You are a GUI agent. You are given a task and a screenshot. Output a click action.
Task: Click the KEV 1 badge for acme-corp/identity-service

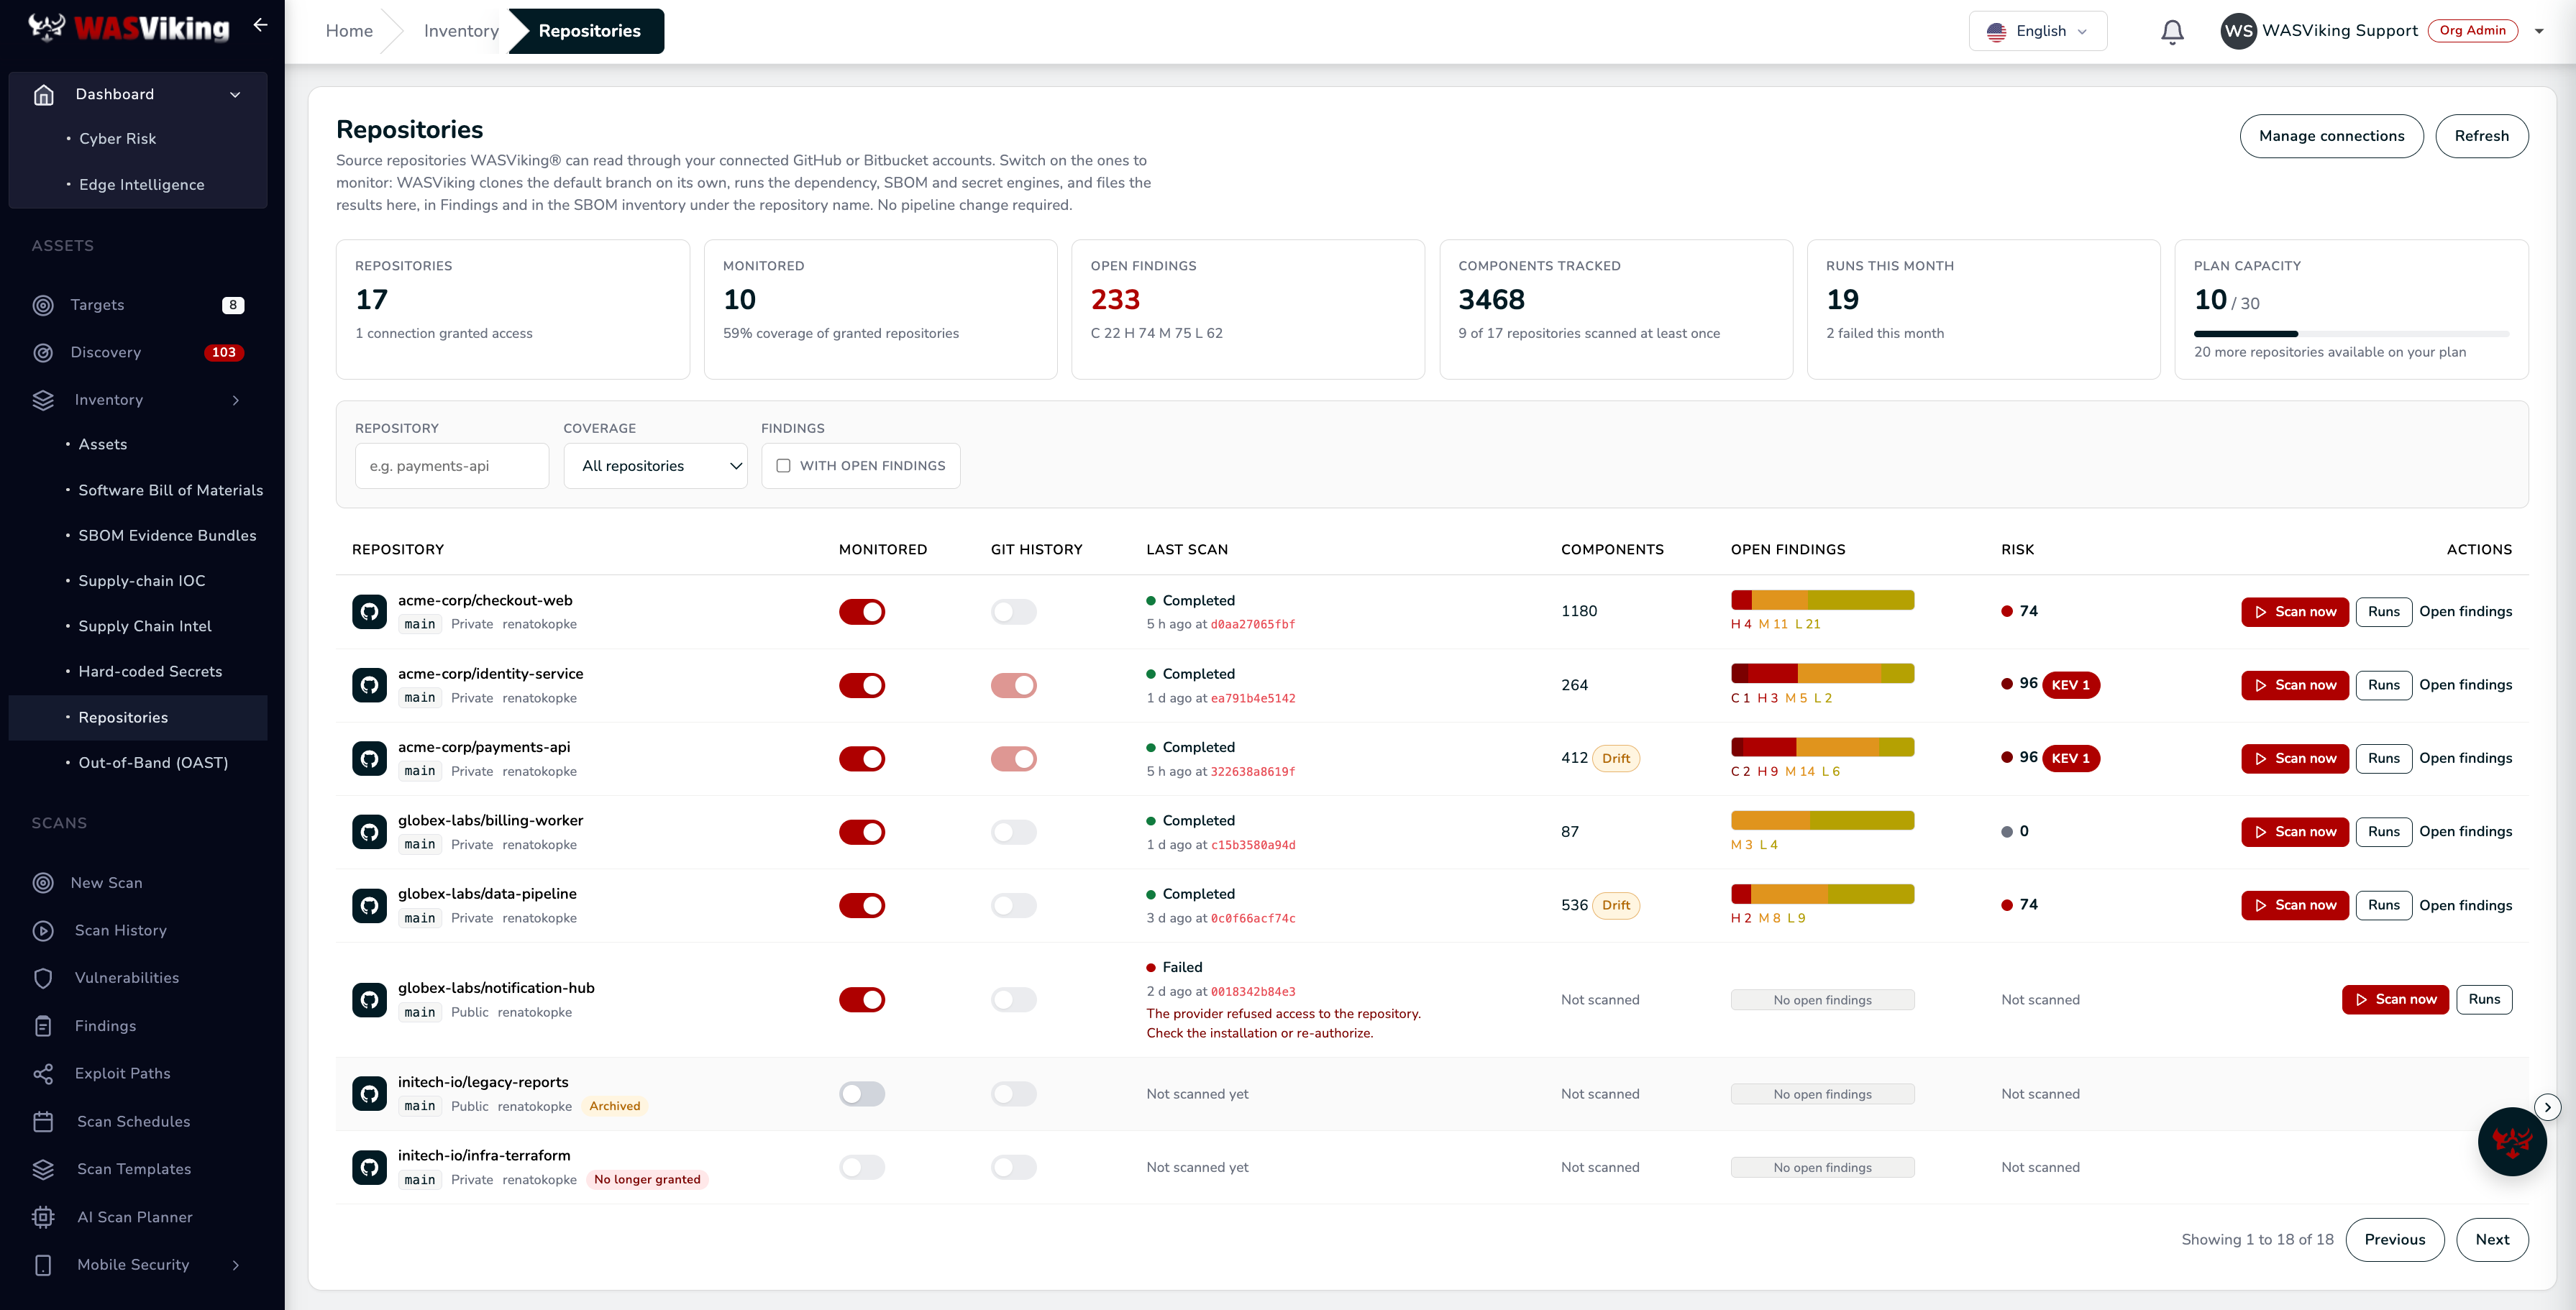click(x=2071, y=685)
